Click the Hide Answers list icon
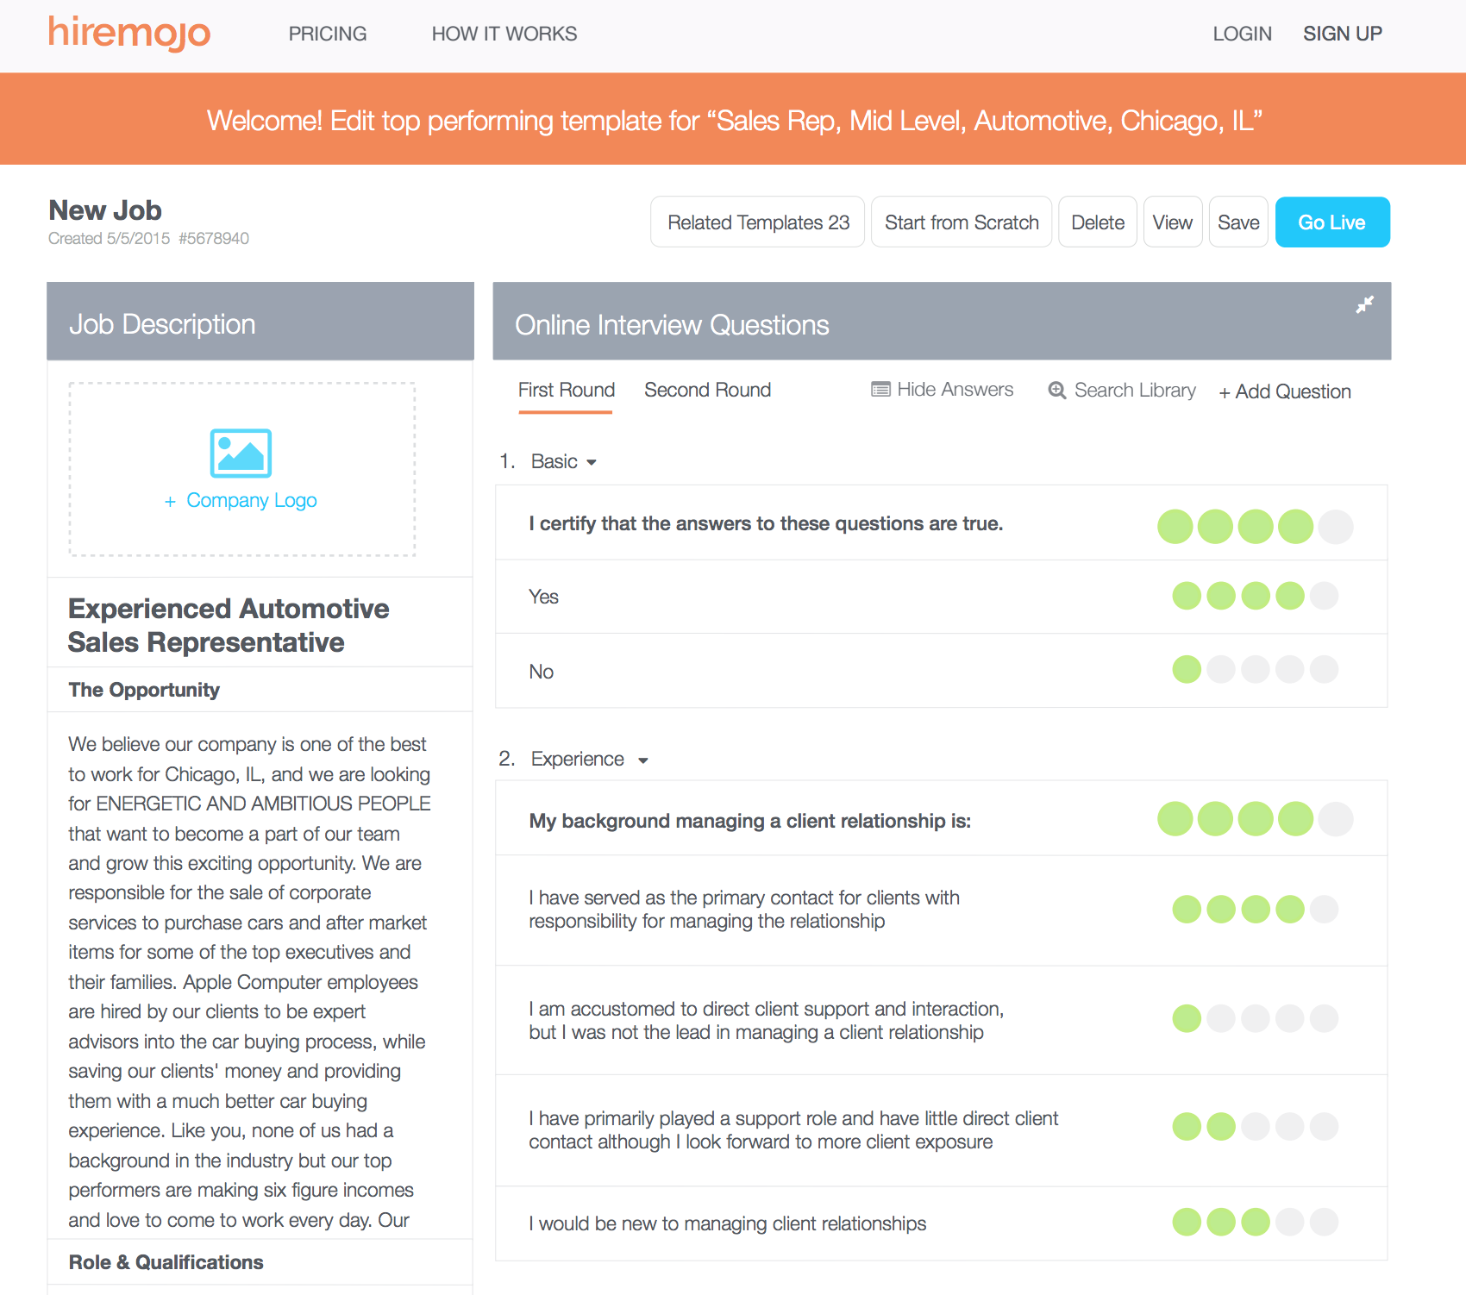The height and width of the screenshot is (1295, 1466). coord(880,390)
